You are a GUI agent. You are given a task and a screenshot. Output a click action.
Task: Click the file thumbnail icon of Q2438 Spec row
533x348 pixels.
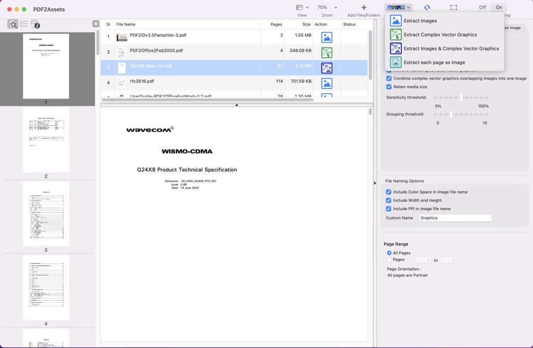pyautogui.click(x=122, y=68)
